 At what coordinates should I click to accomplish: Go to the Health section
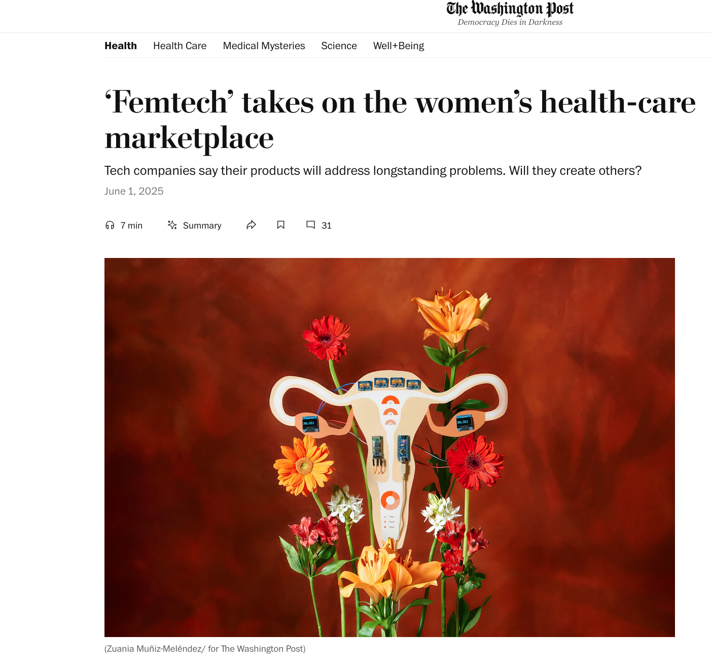click(x=121, y=46)
